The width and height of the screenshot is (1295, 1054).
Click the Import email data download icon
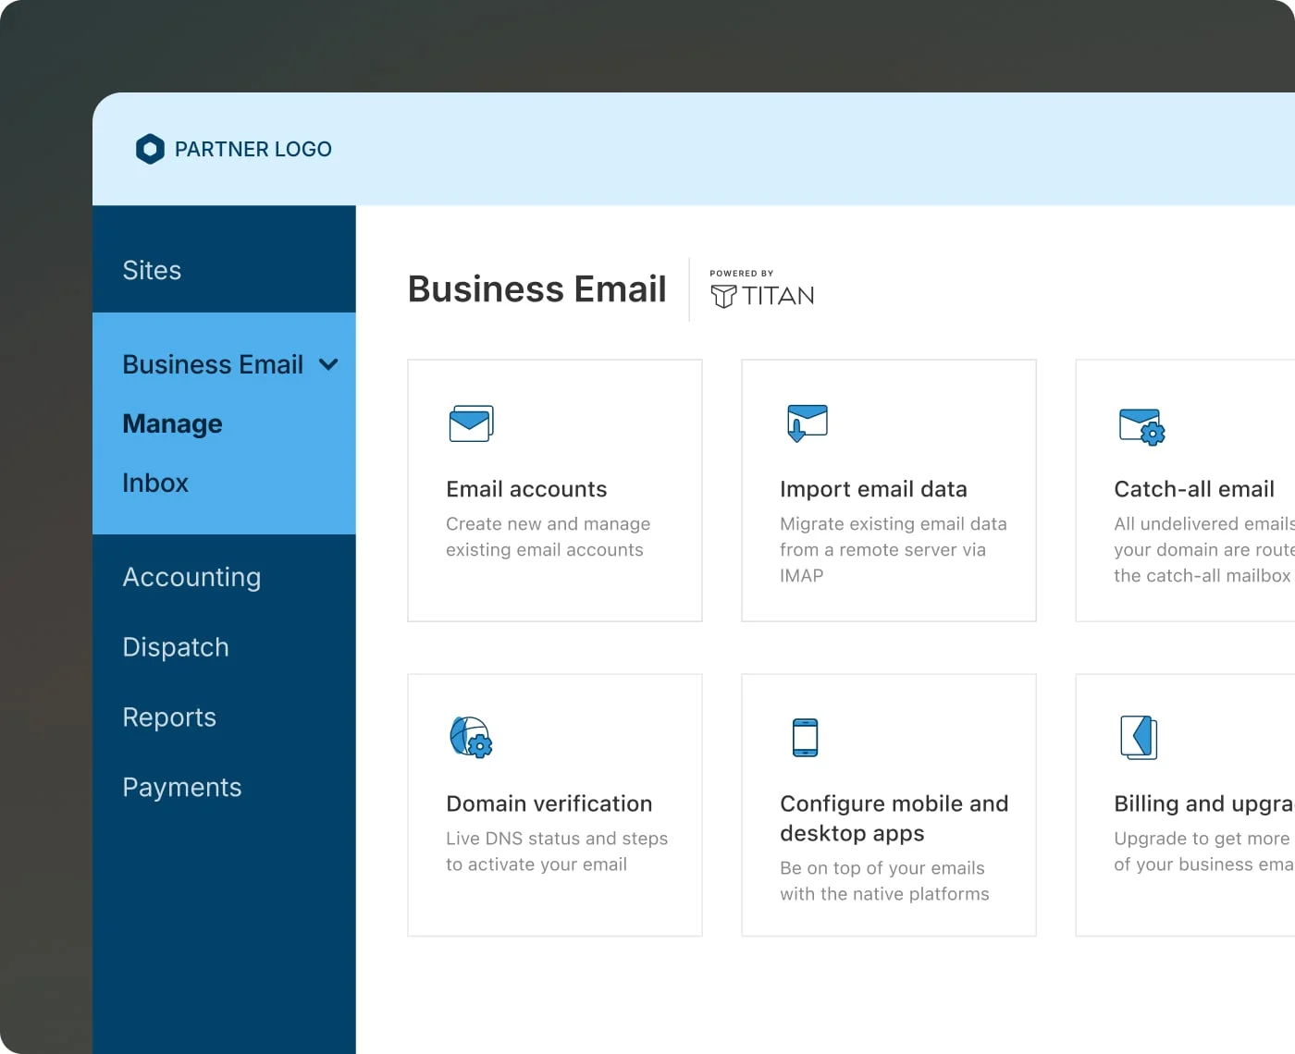coord(807,423)
